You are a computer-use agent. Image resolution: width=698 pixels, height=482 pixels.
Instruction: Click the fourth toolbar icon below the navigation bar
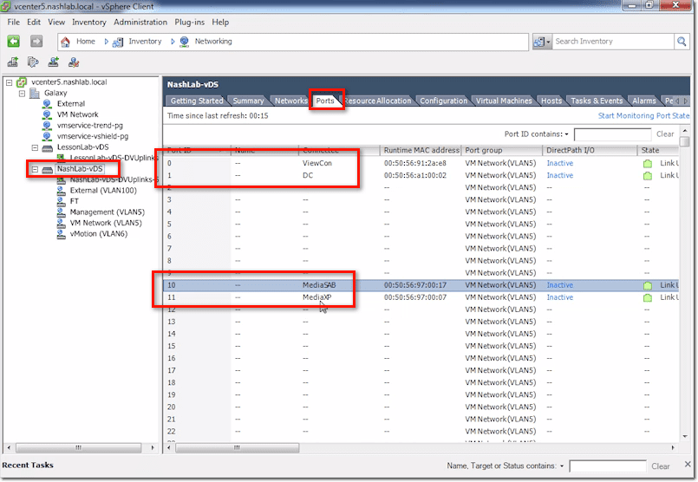click(x=74, y=62)
